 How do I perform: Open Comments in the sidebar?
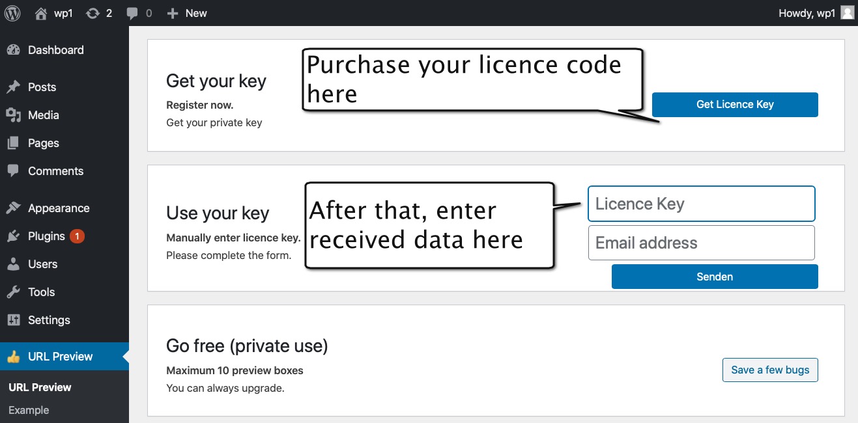56,171
